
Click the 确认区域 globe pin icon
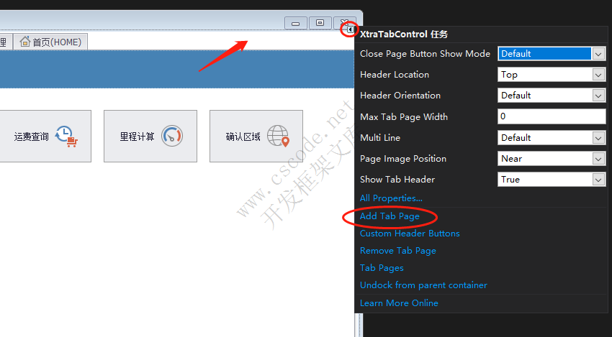click(x=279, y=136)
